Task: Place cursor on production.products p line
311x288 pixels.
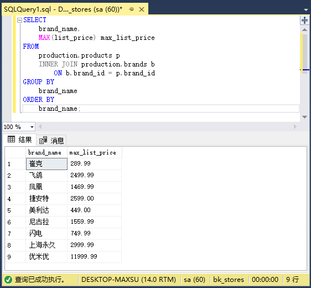Action: [79, 55]
